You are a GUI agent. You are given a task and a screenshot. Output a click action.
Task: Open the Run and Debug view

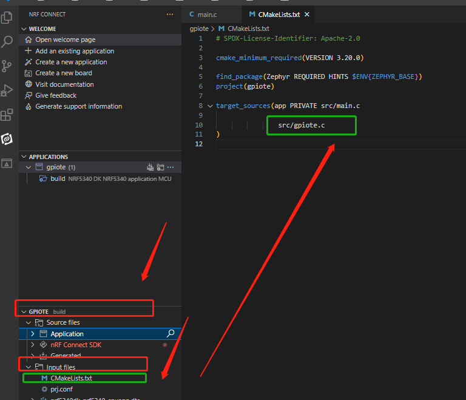7,90
